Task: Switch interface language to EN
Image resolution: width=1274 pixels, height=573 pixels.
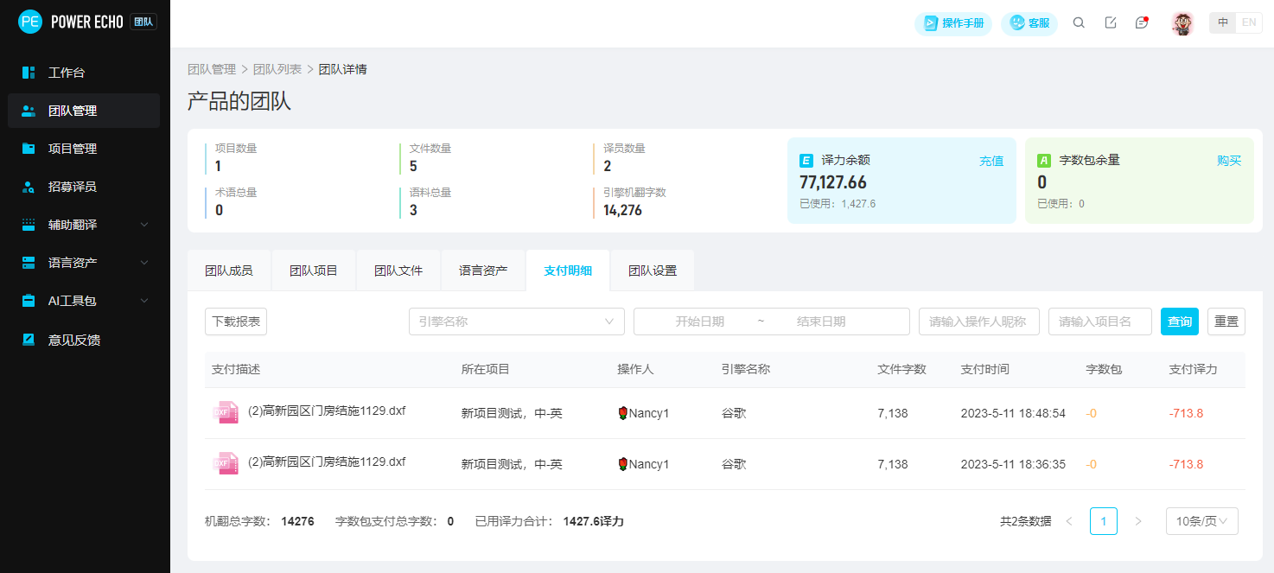Action: tap(1249, 22)
